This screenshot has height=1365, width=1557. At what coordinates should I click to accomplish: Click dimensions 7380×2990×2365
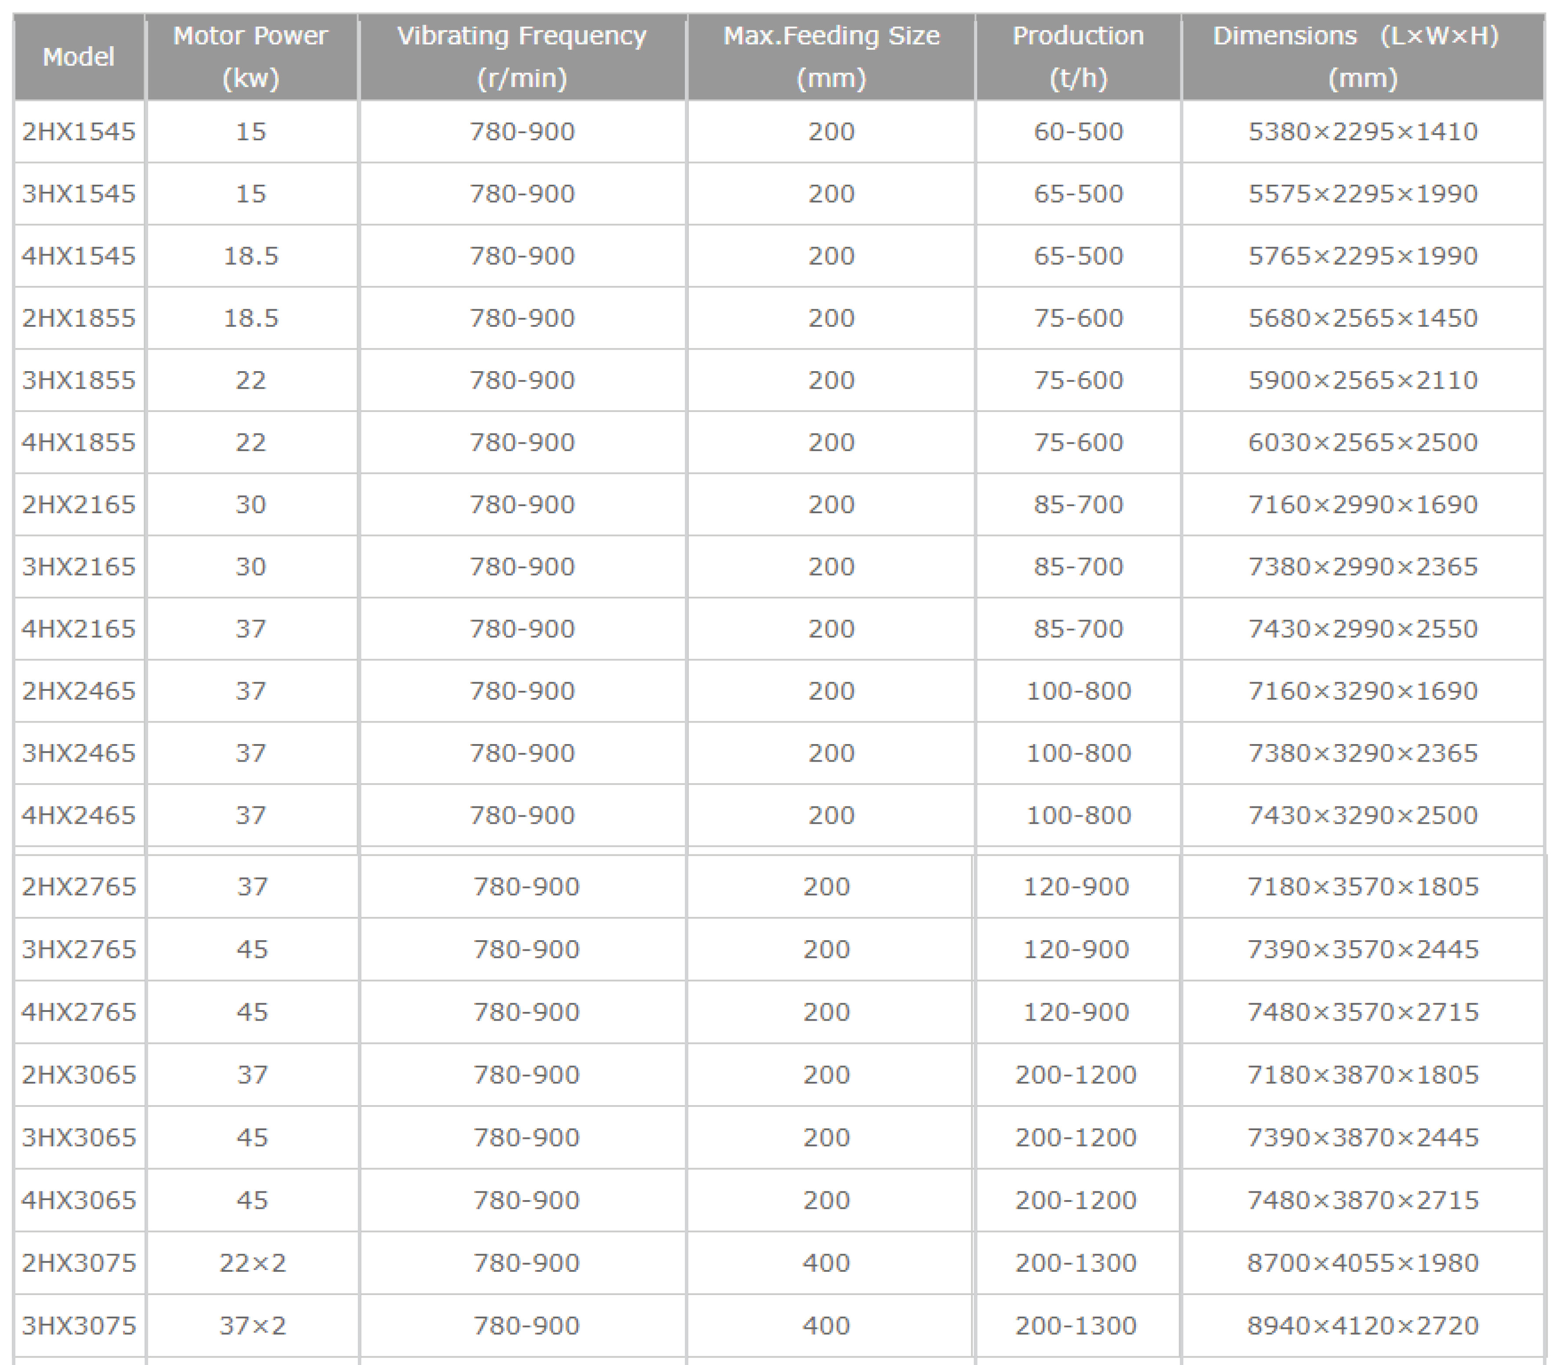pos(1363,567)
